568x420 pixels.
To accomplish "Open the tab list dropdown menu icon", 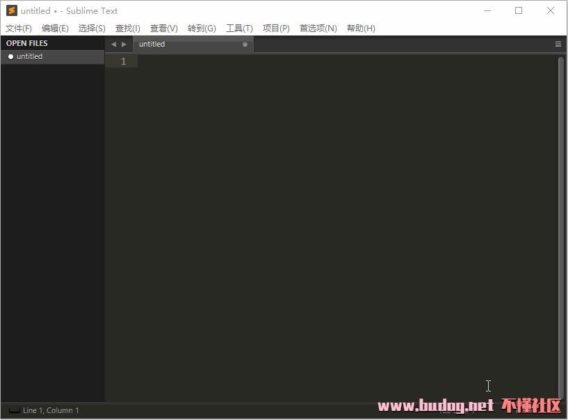I will coord(558,45).
